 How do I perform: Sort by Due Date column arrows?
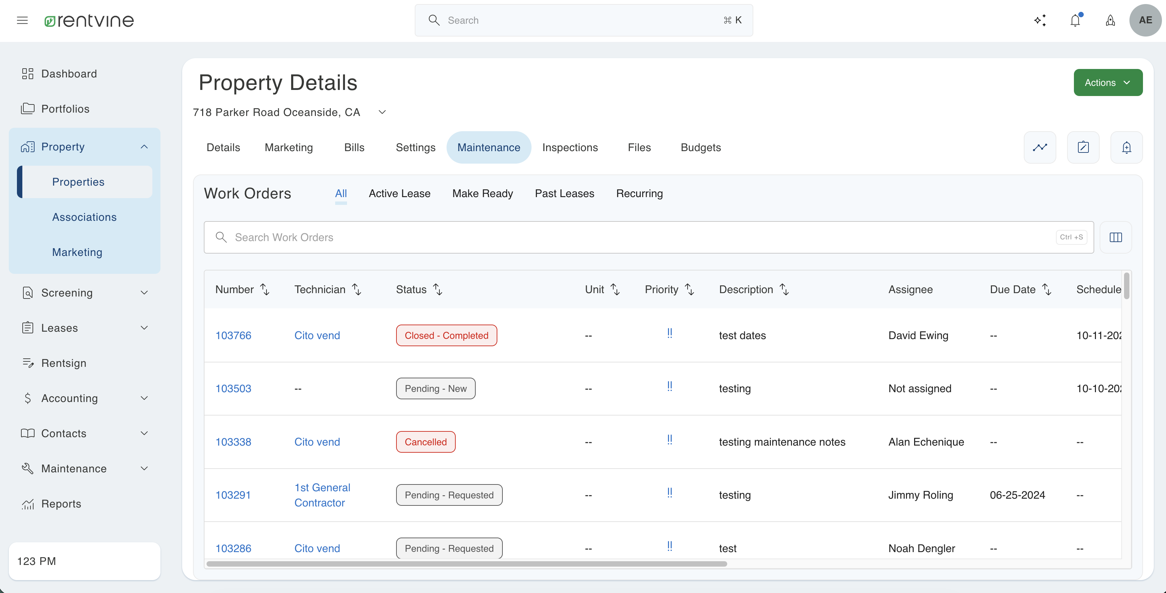[x=1046, y=289]
